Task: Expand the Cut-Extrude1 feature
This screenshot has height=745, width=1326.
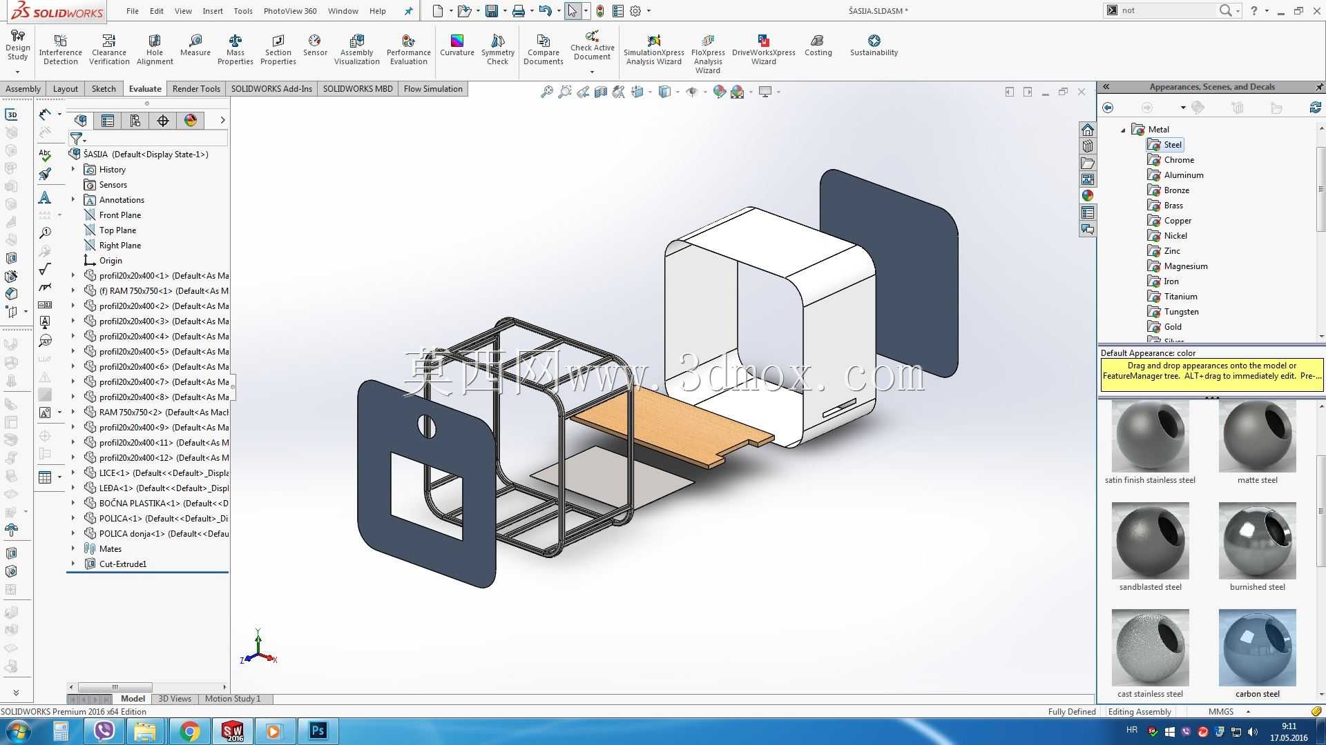Action: coord(73,564)
